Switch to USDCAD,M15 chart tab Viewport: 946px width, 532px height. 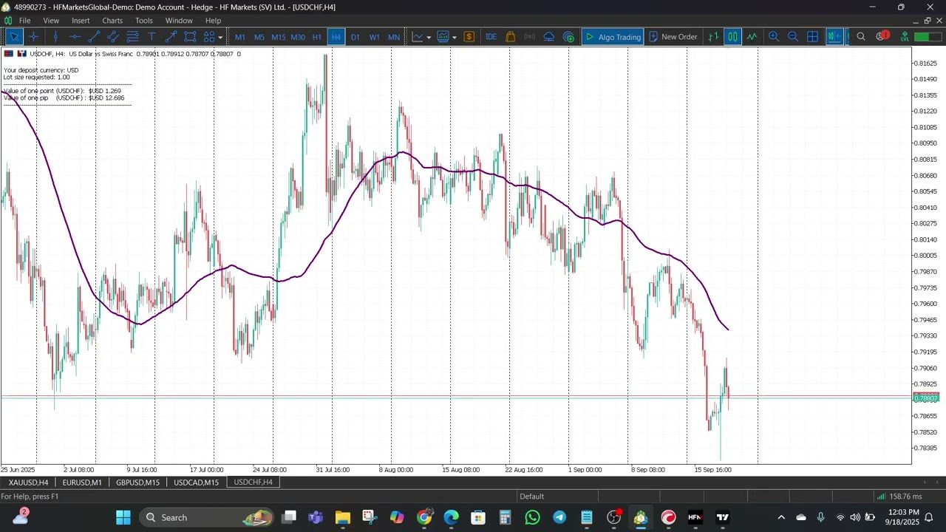(x=196, y=482)
